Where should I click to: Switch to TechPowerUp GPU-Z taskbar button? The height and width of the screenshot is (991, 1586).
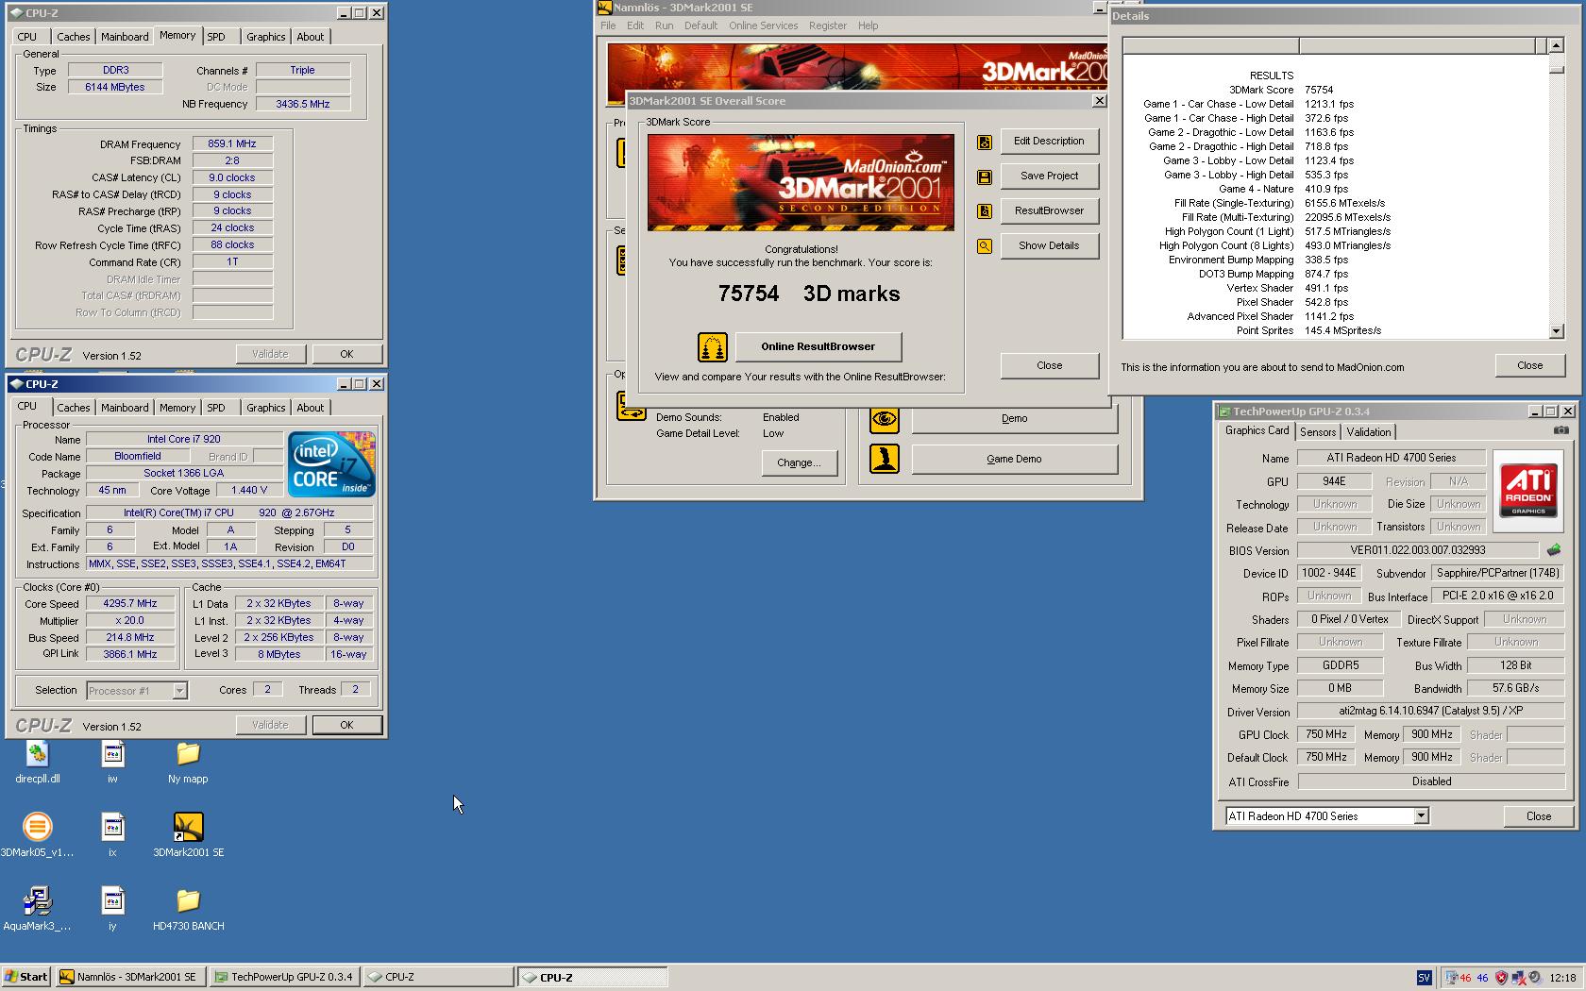[x=283, y=978]
